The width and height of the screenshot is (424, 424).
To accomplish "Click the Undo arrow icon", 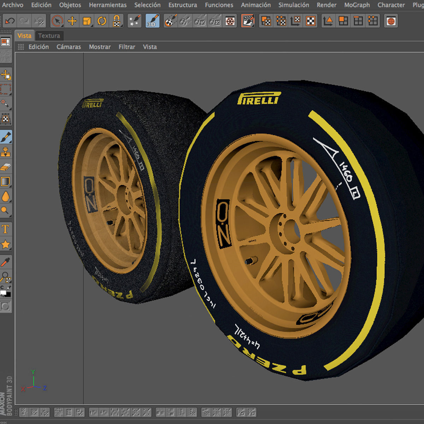I will pyautogui.click(x=10, y=21).
